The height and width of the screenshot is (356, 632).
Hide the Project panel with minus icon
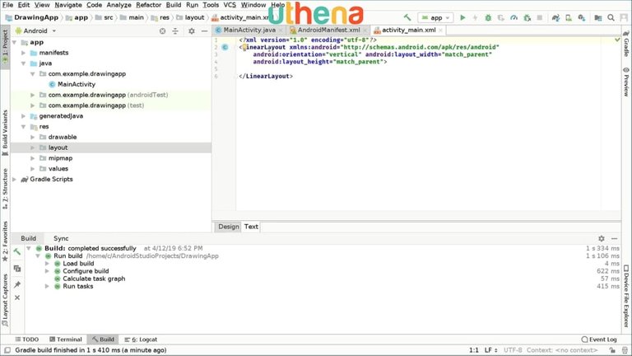[x=204, y=30]
